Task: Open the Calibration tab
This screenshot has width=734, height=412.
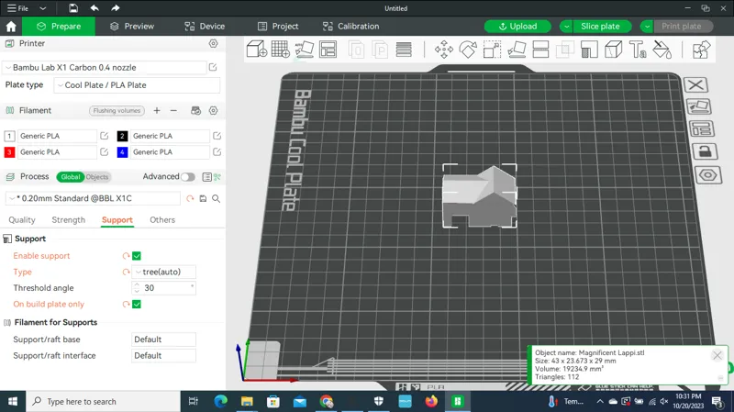Action: click(350, 27)
